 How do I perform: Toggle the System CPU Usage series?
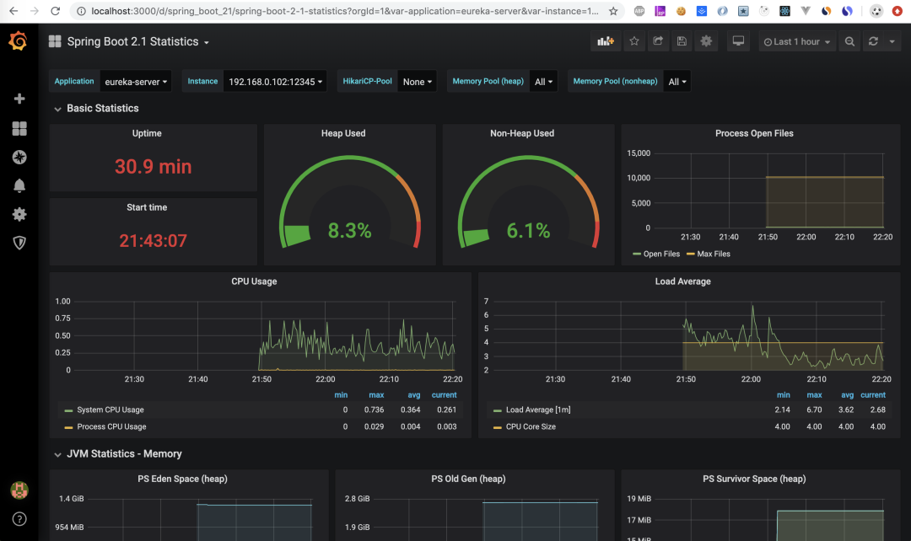[110, 410]
